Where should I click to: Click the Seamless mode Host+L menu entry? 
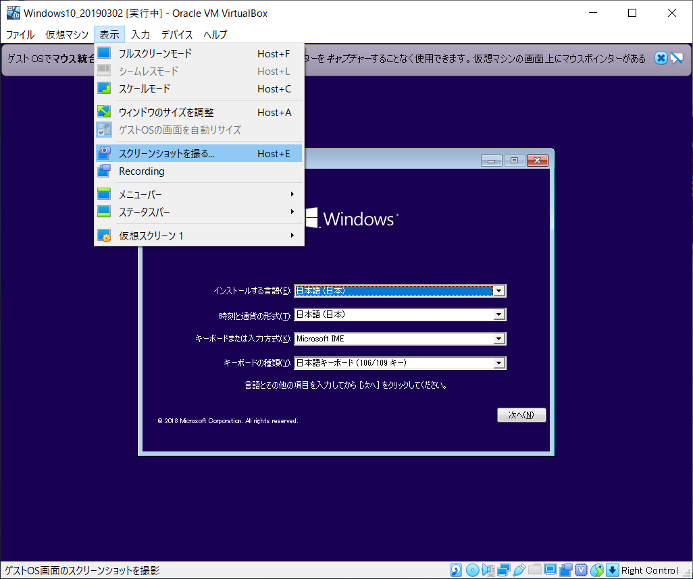click(x=199, y=71)
